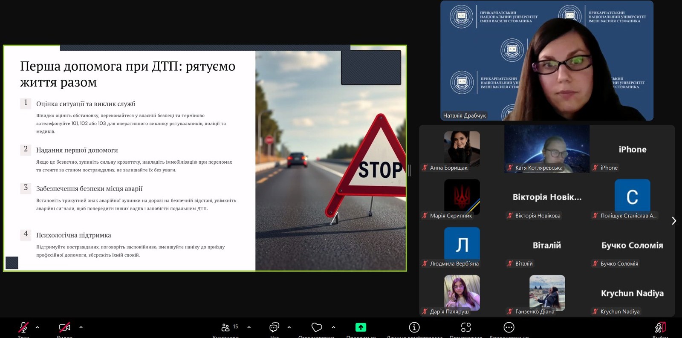Image resolution: width=682 pixels, height=338 pixels.
Task: Click the leave meeting exit icon
Action: [660, 327]
